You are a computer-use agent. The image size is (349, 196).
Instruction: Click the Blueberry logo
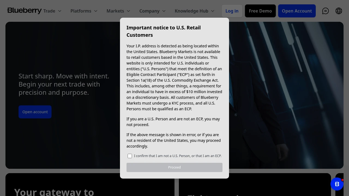coord(24,11)
